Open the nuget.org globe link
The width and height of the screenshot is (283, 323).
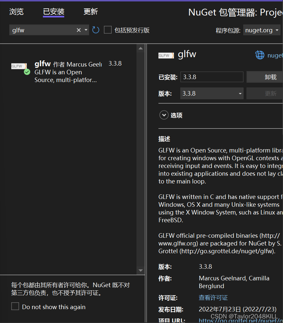[x=269, y=55]
